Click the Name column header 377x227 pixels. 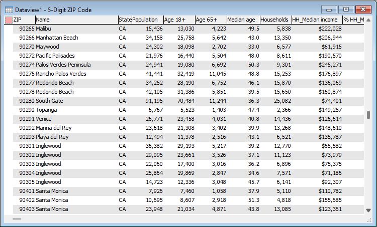click(x=77, y=20)
